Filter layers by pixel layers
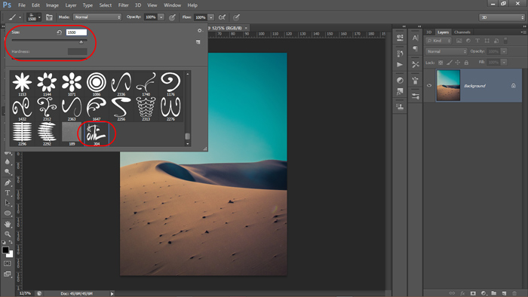The image size is (528, 297). click(459, 41)
